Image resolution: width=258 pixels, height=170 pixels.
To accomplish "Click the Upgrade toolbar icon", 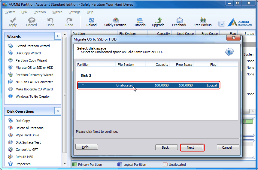I will pos(159,20).
